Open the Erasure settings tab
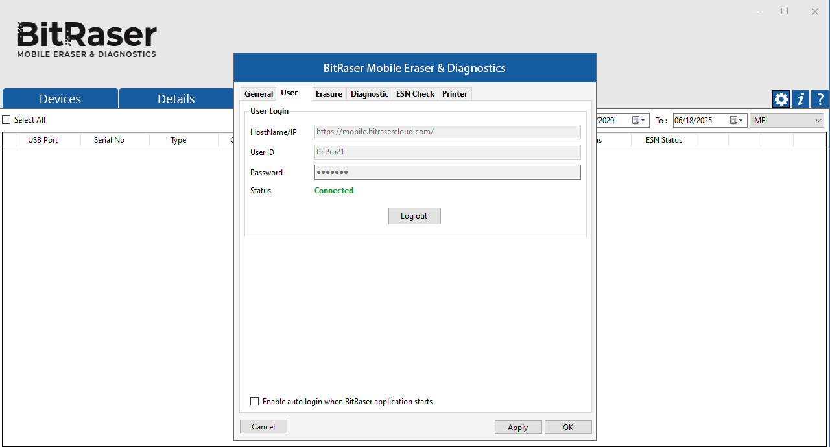The image size is (830, 447). point(329,94)
